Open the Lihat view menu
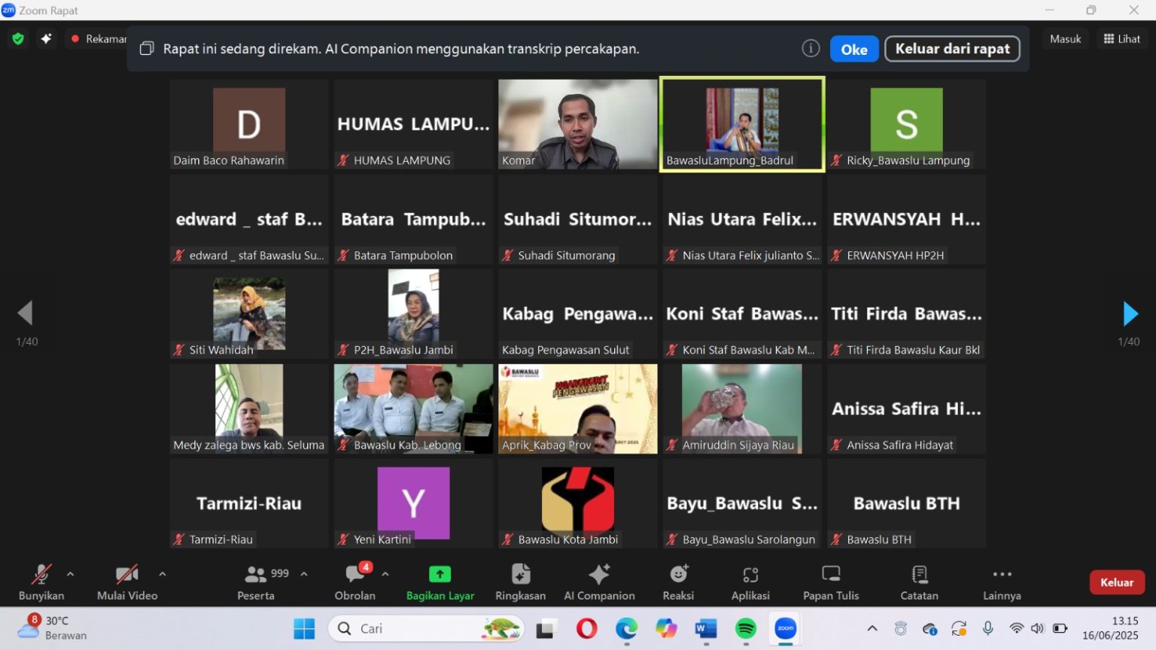The height and width of the screenshot is (650, 1156). pyautogui.click(x=1121, y=39)
